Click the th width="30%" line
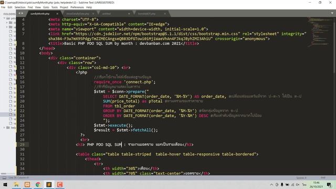 (131, 169)
